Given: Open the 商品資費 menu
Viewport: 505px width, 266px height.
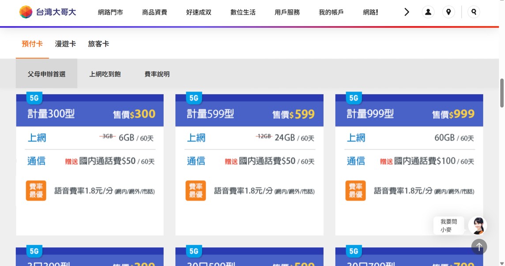Looking at the screenshot, I should 155,12.
